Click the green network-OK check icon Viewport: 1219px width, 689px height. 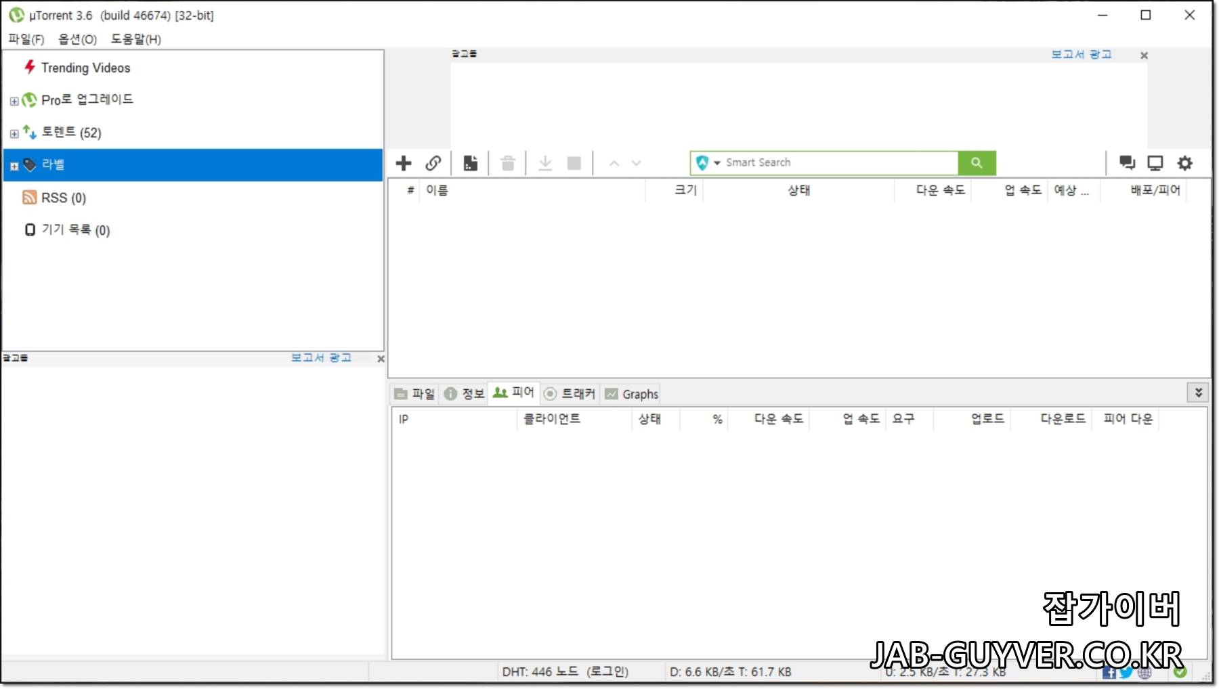click(1180, 672)
